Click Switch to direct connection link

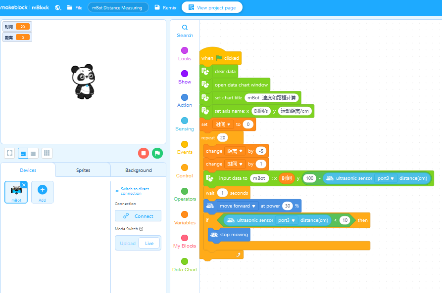[x=135, y=191]
